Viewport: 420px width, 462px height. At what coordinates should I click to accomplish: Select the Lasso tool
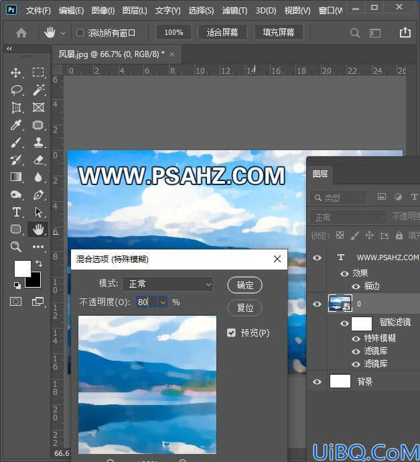[17, 90]
